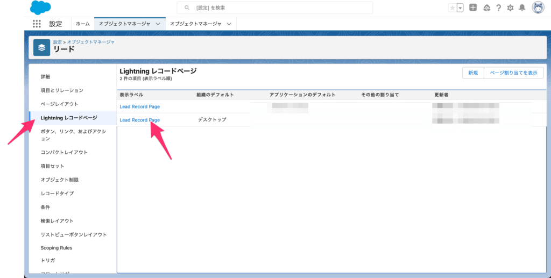Select オブジェクト制限 in the sidebar
Screen dimensions: 551x278
(59, 180)
